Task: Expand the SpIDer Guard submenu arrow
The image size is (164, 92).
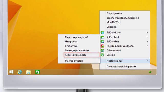Action: 147,33
